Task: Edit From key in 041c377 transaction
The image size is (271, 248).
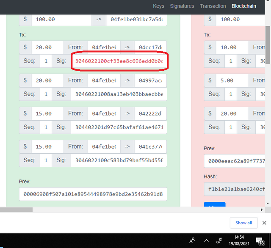Action: [x=104, y=146]
